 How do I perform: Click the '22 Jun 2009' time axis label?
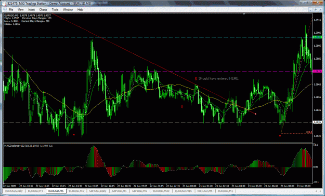[10, 186]
